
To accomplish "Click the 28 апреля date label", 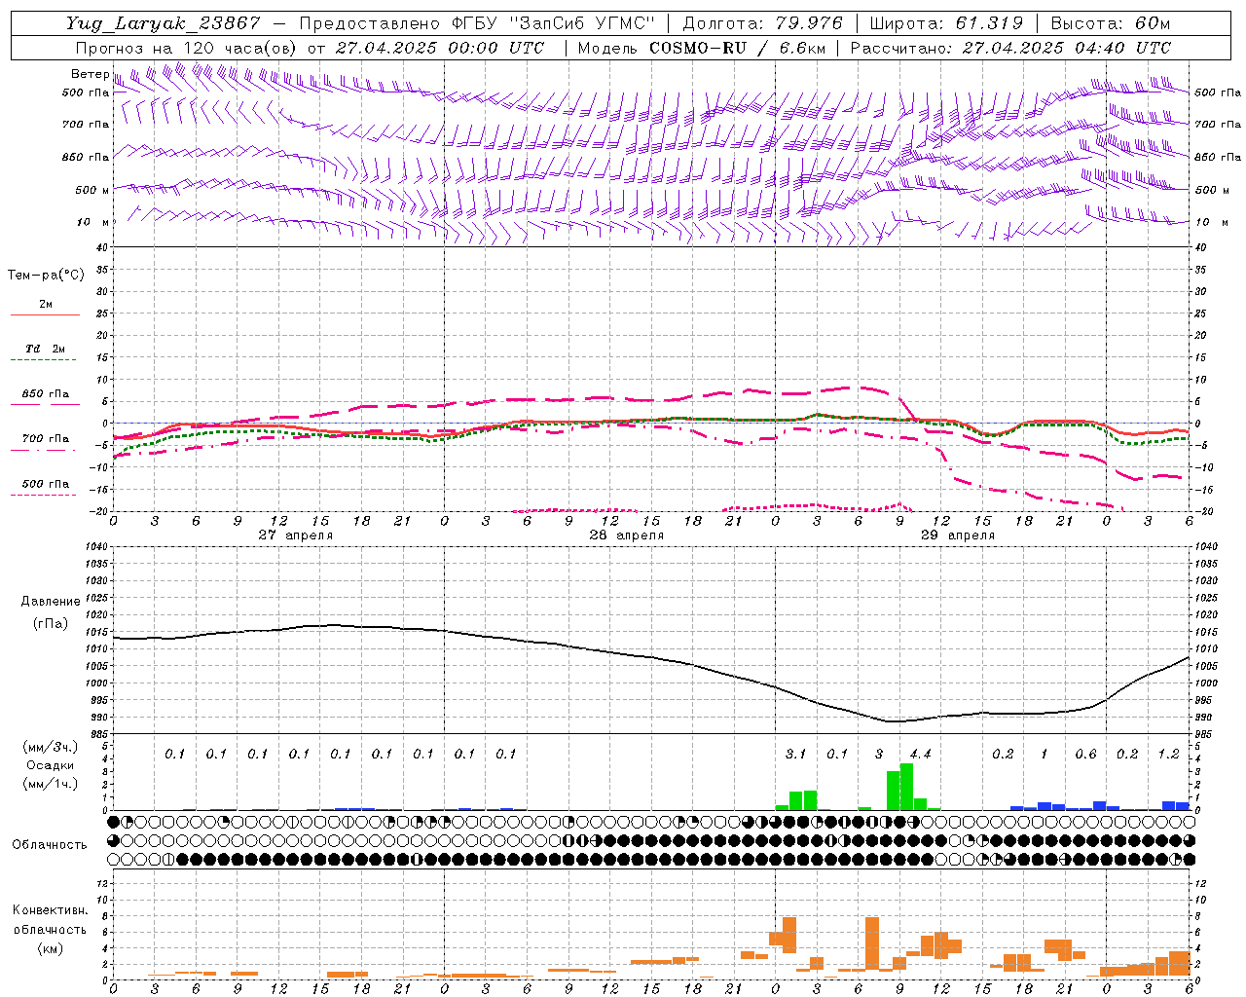I will point(627,535).
